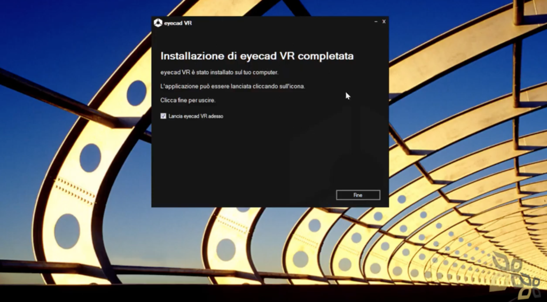Click the 'Lancia eyecad VR adesso' label
547x302 pixels.
pos(196,116)
